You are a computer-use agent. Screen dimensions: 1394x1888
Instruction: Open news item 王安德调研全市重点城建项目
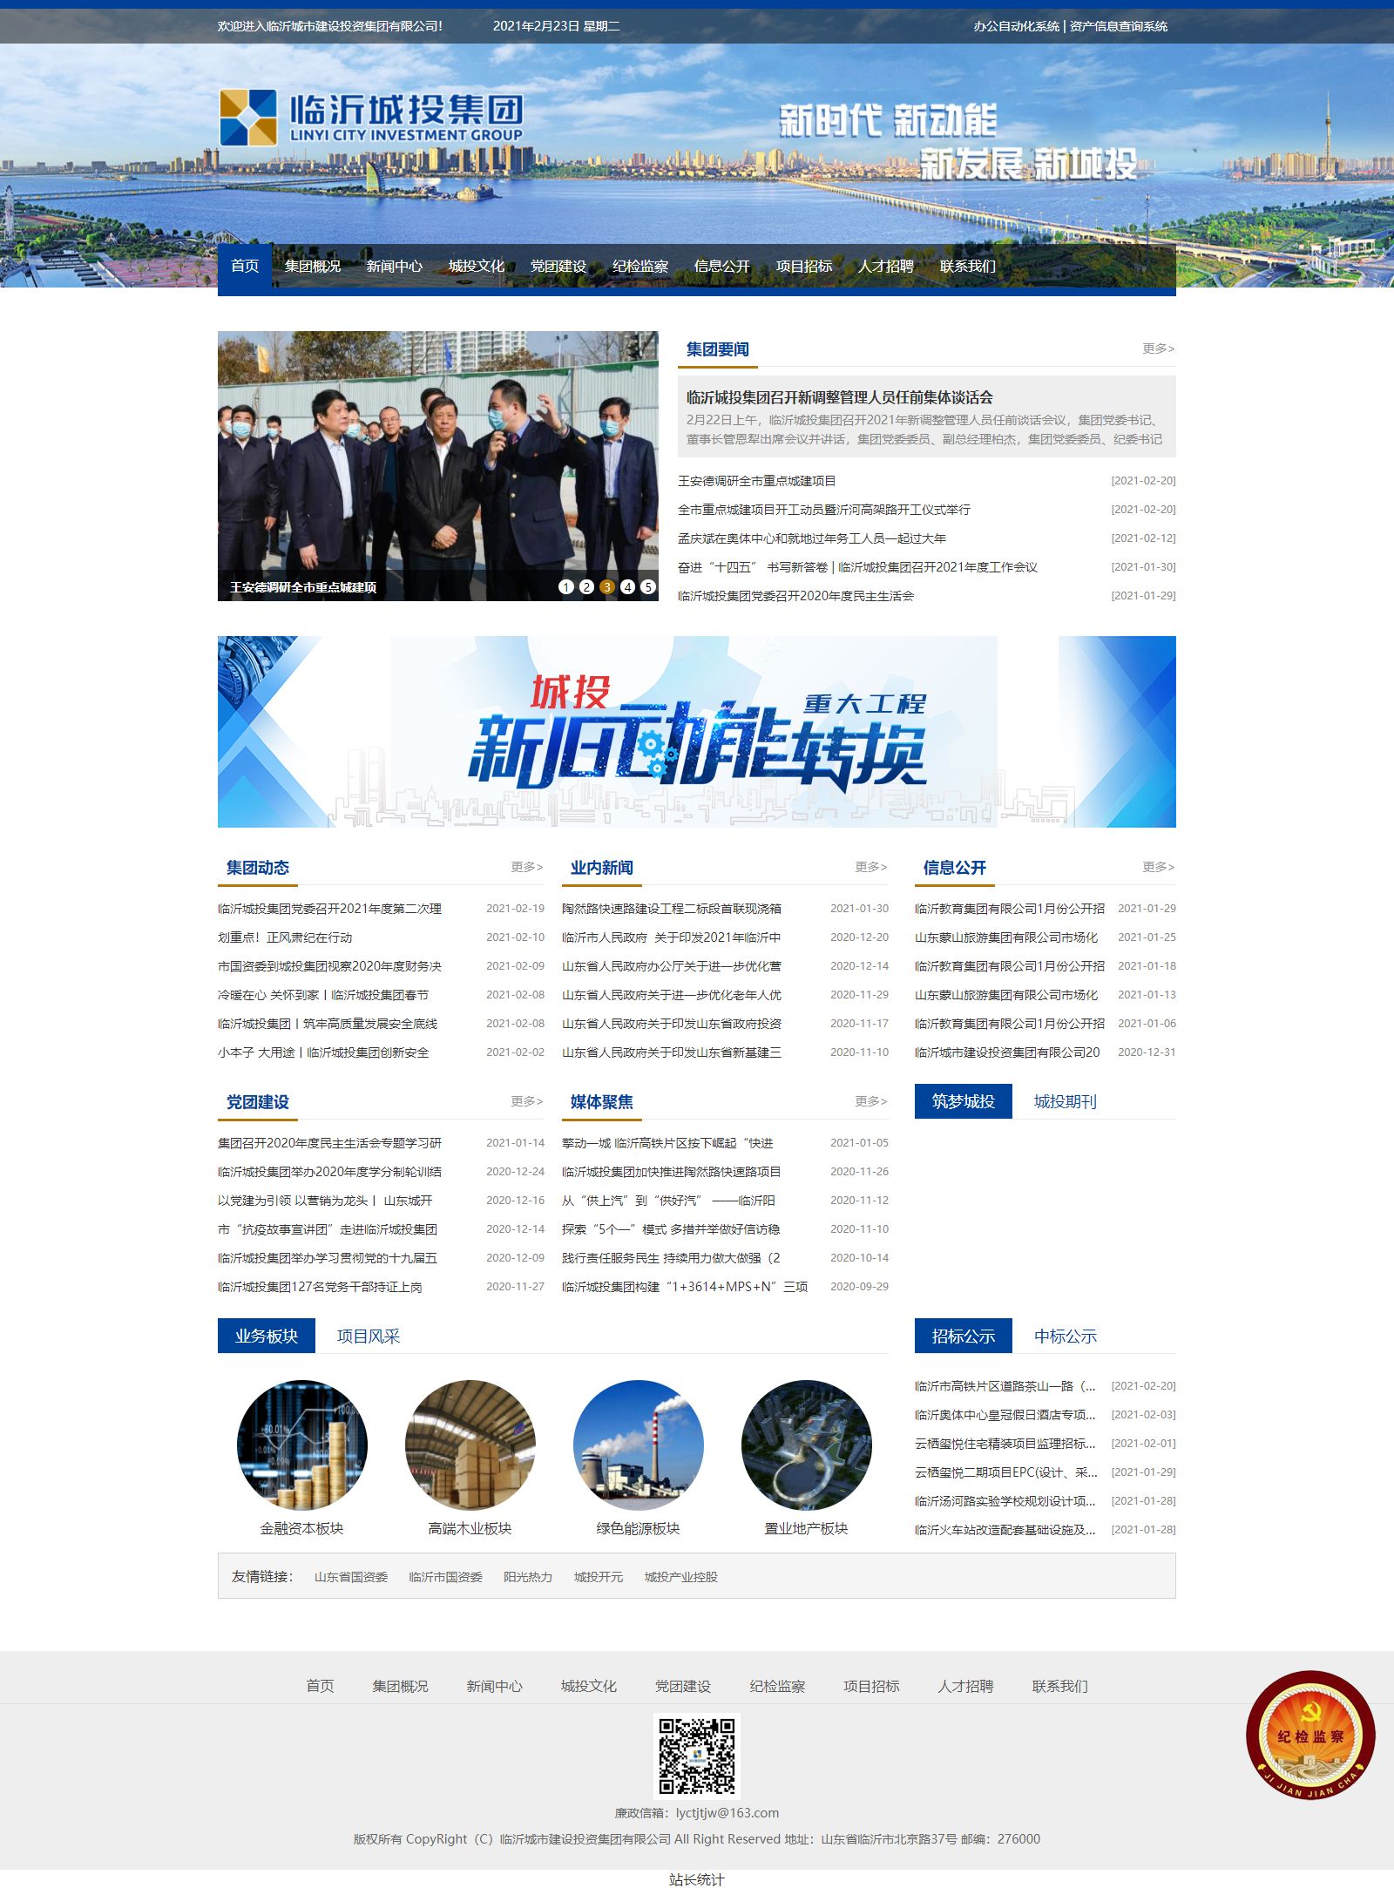click(757, 481)
